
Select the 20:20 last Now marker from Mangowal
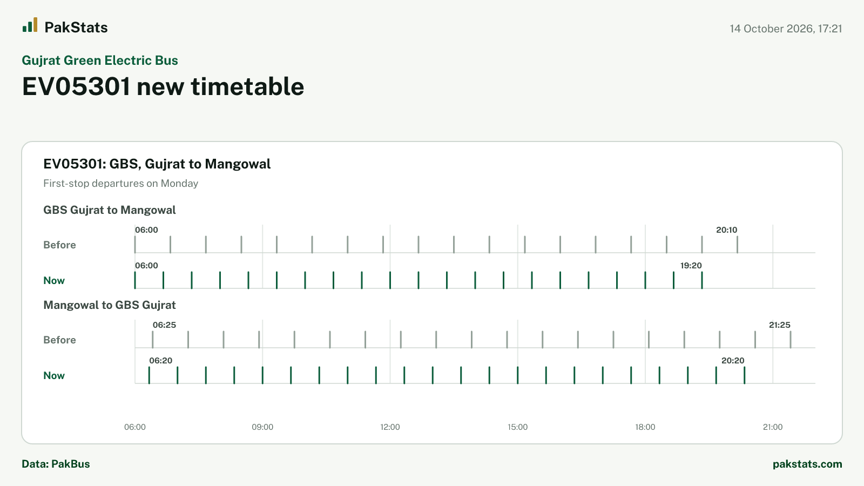pos(744,375)
